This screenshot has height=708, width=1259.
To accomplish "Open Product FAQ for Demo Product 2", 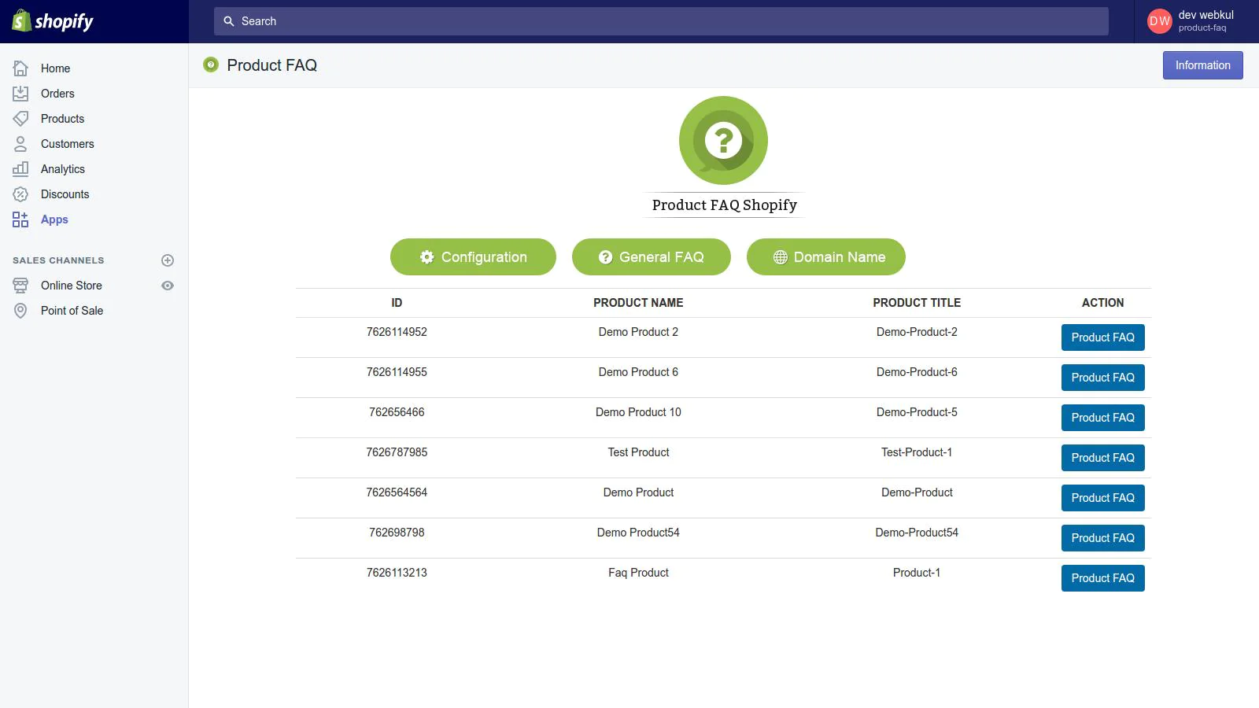I will point(1103,337).
